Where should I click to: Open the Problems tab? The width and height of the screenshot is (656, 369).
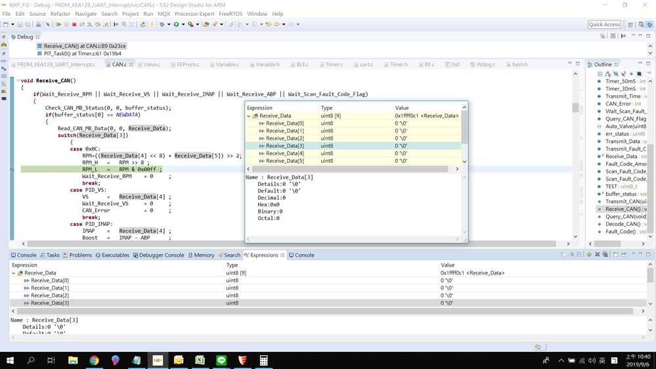pyautogui.click(x=77, y=255)
